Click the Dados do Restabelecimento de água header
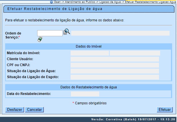Screen dimensions: 177x122 click(x=89, y=87)
